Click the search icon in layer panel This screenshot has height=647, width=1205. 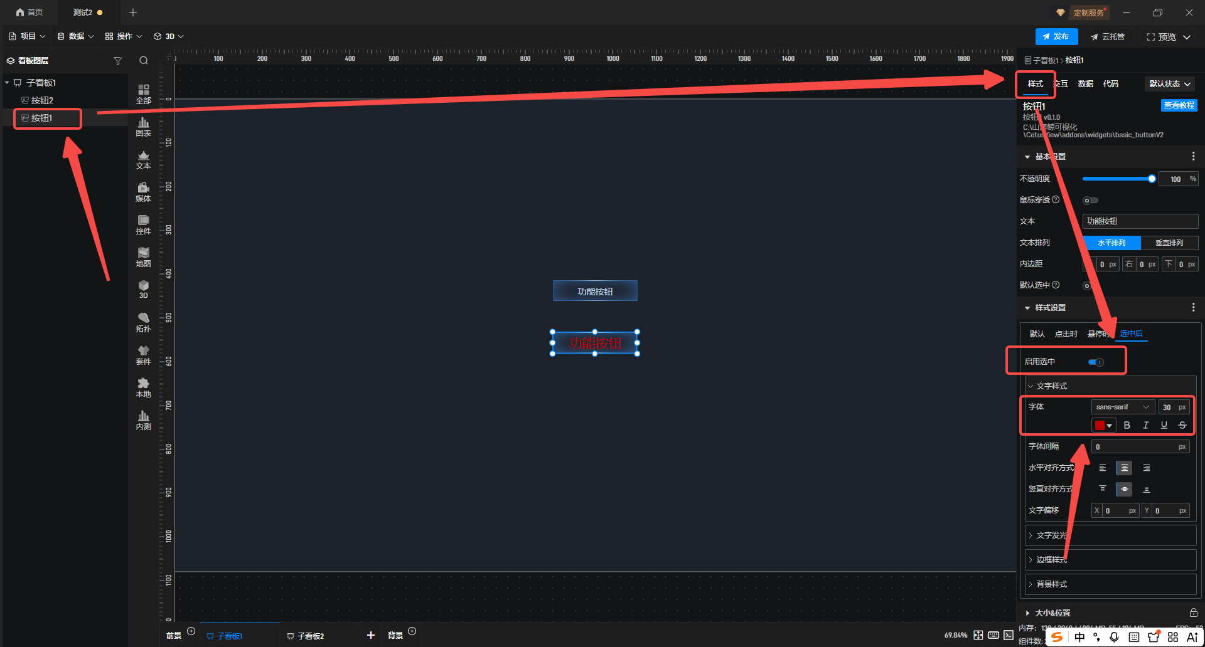[x=144, y=61]
